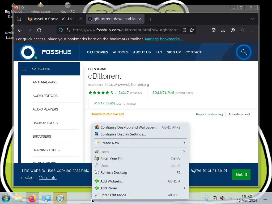Viewport: 272px width, 204px height.
Task: Toggle reader view icon in address bar
Action: [184, 30]
